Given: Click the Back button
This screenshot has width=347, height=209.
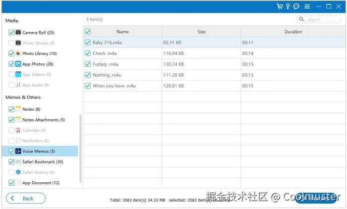Looking at the screenshot, I should 26,198.
